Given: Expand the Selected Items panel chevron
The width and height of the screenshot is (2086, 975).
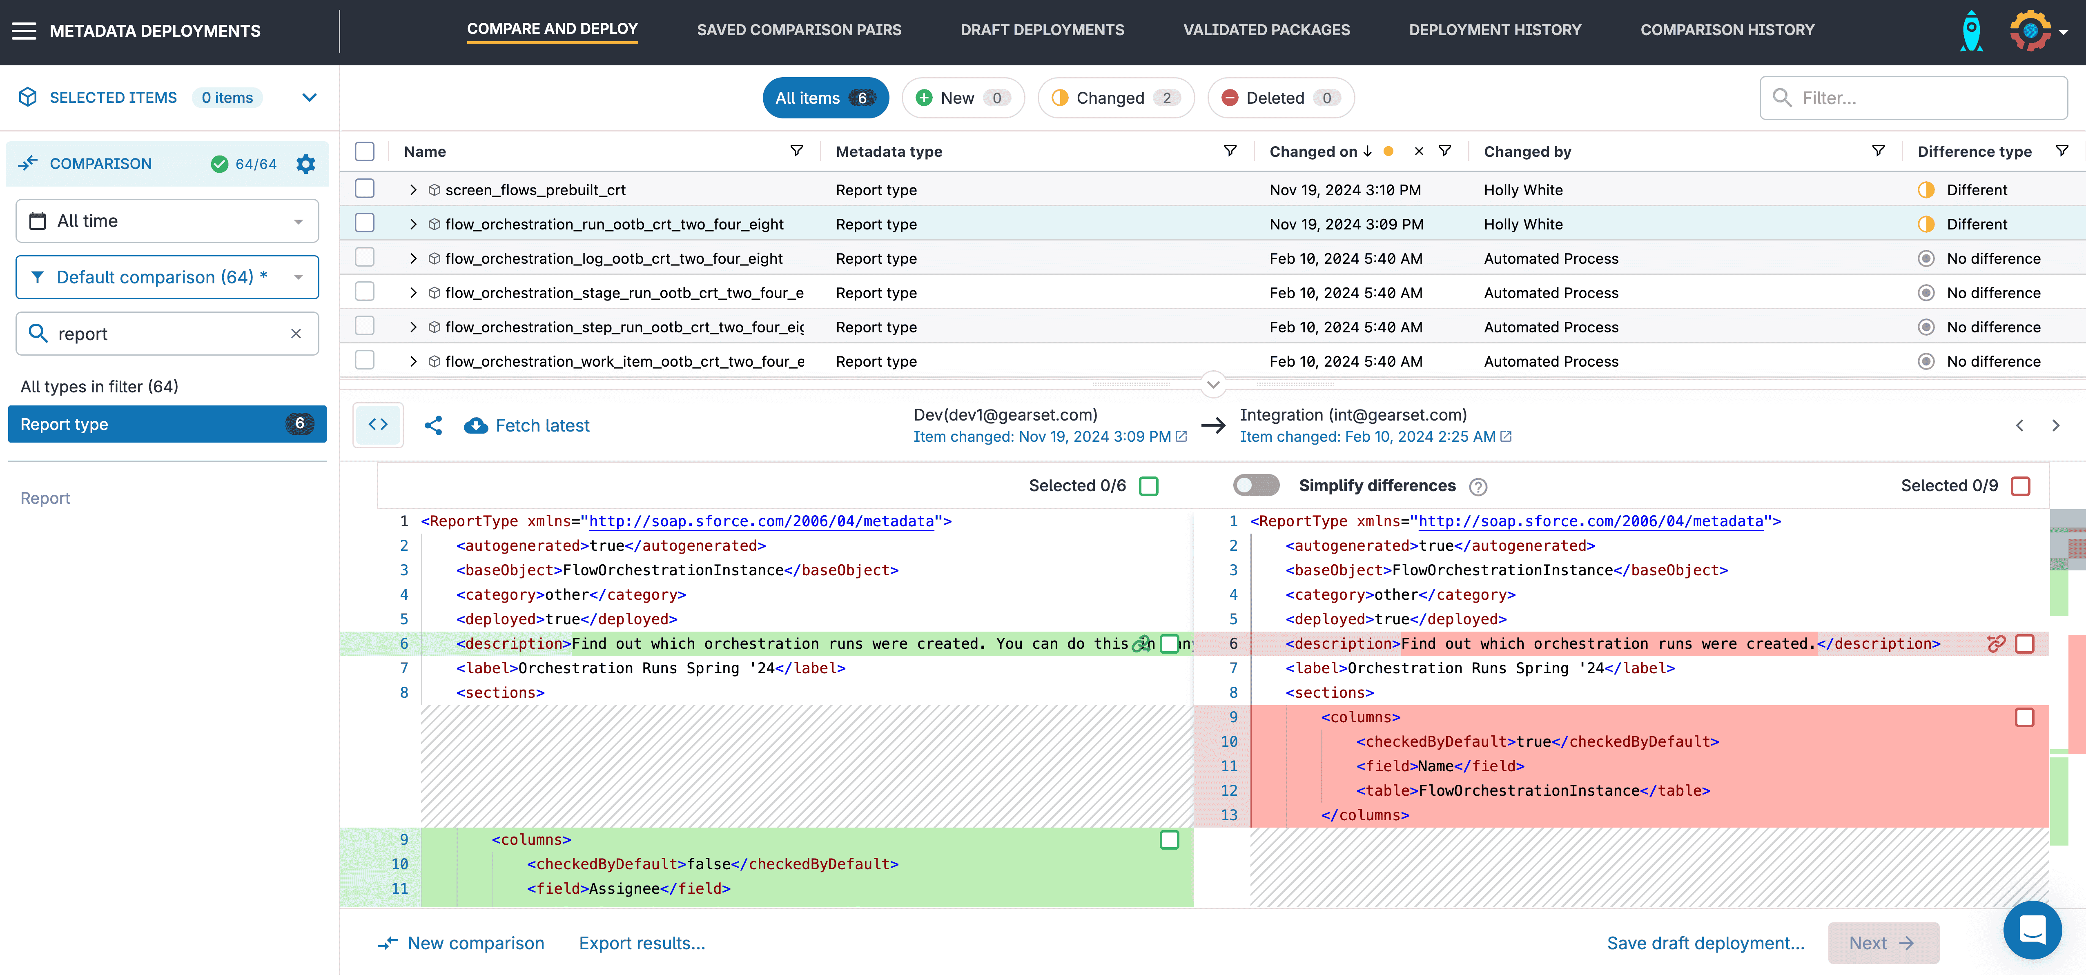Looking at the screenshot, I should 308,98.
